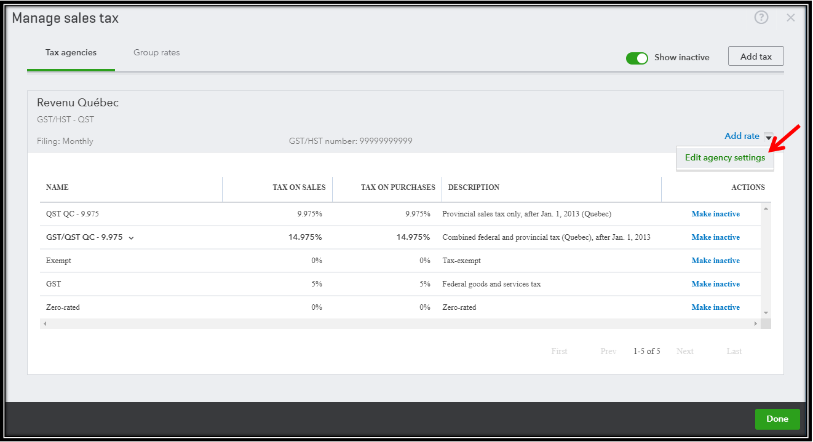This screenshot has height=442, width=813.
Task: Expand the GST/QST QC - 9.975 row chevron
Action: pos(132,238)
